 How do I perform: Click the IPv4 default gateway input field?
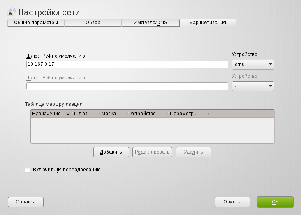pyautogui.click(x=127, y=65)
